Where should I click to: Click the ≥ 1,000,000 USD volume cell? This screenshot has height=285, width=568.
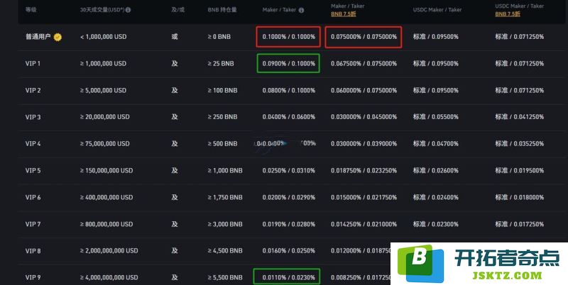(103, 63)
